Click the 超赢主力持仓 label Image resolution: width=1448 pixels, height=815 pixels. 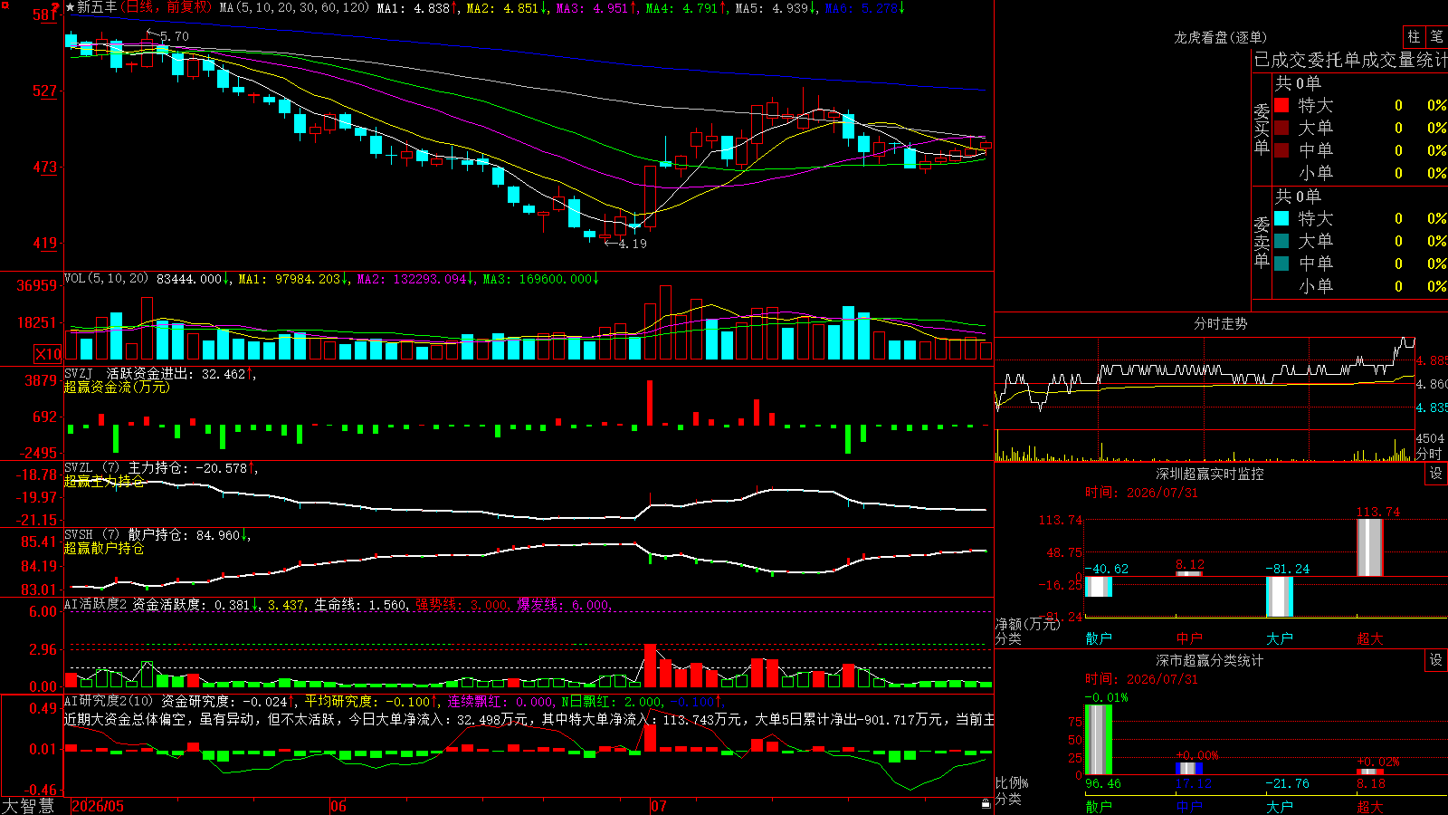pos(104,481)
